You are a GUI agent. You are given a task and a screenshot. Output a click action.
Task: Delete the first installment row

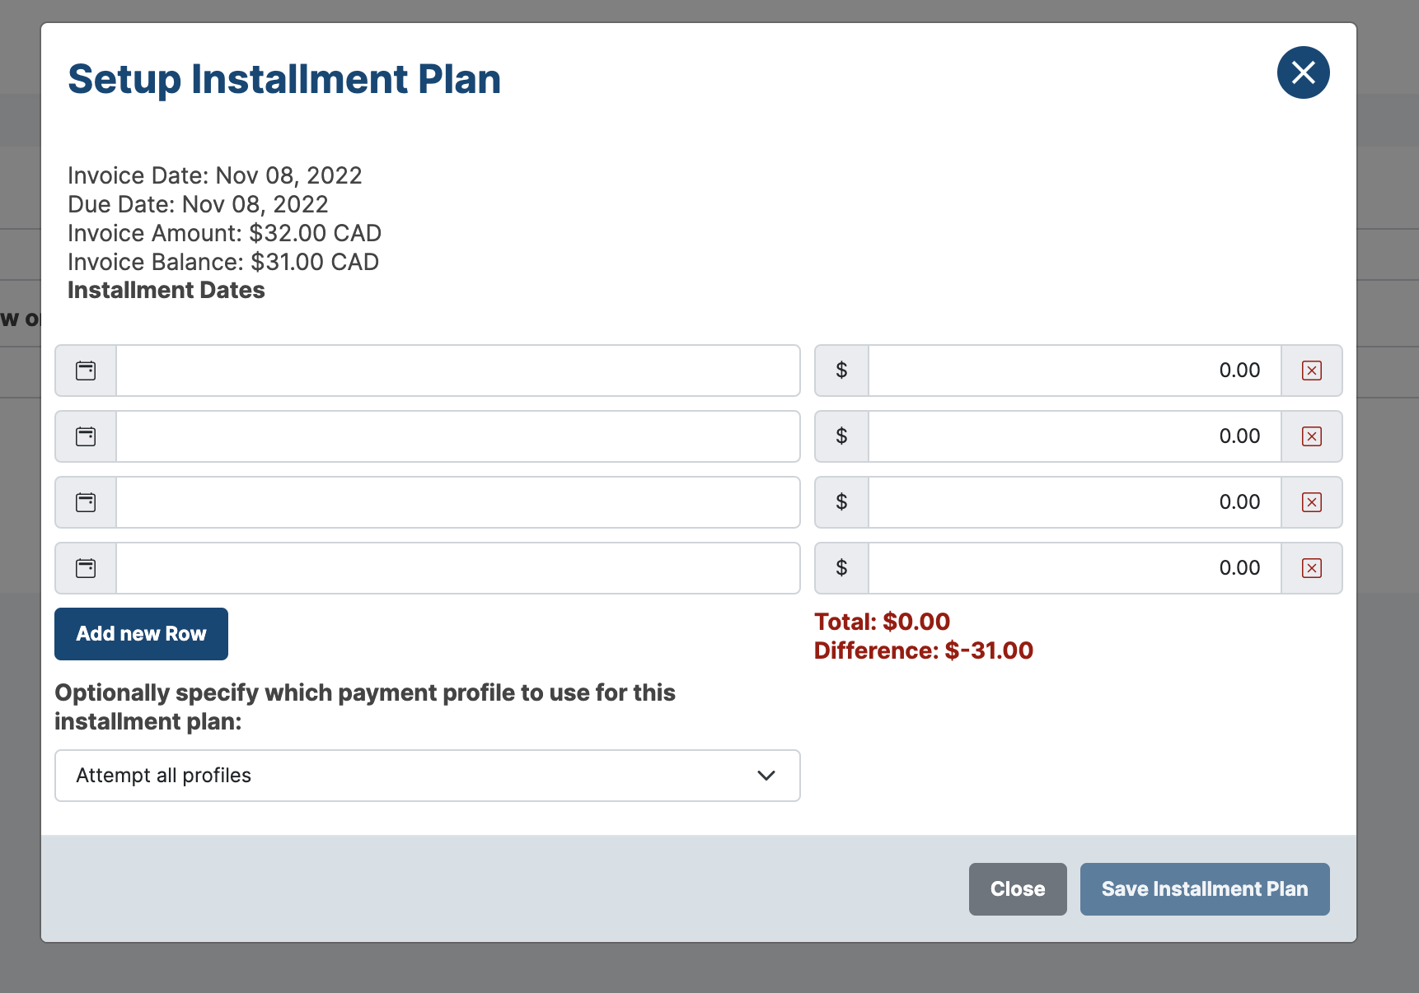[x=1311, y=371]
